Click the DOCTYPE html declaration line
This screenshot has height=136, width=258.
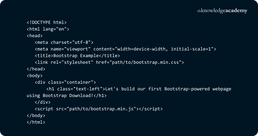(x=46, y=22)
